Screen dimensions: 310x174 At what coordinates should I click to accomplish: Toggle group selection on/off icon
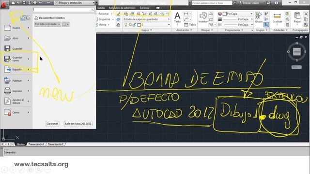point(266,25)
